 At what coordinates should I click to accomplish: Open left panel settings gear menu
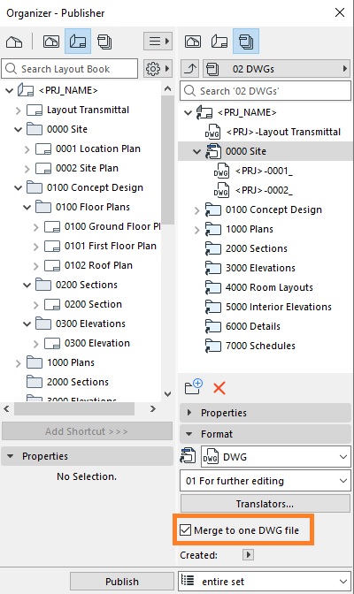(x=158, y=69)
